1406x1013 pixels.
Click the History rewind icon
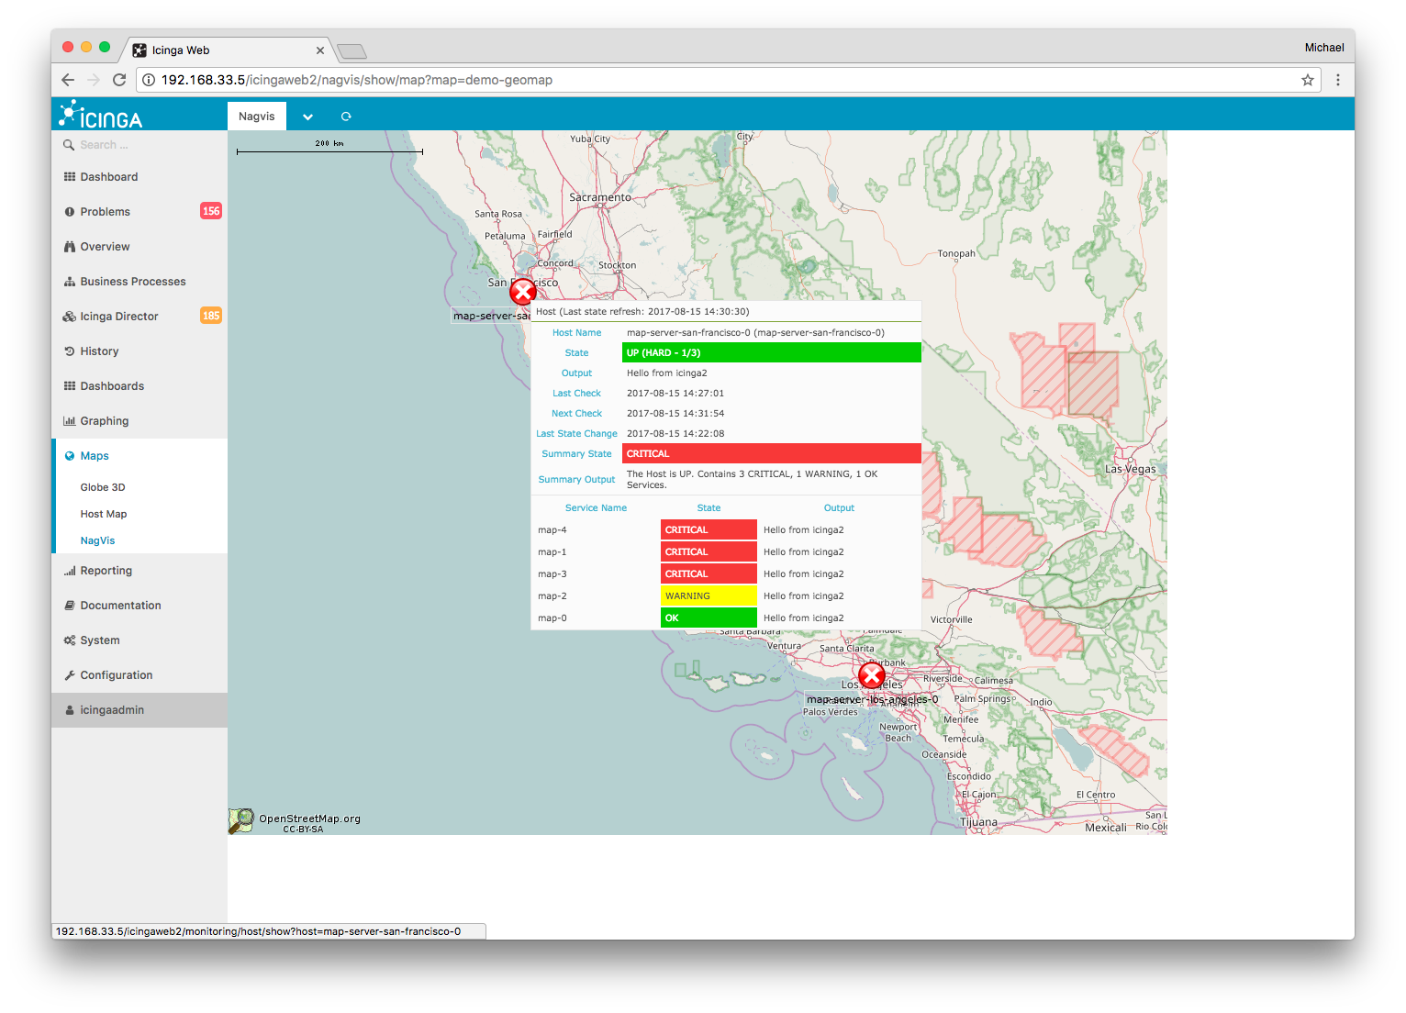(70, 351)
